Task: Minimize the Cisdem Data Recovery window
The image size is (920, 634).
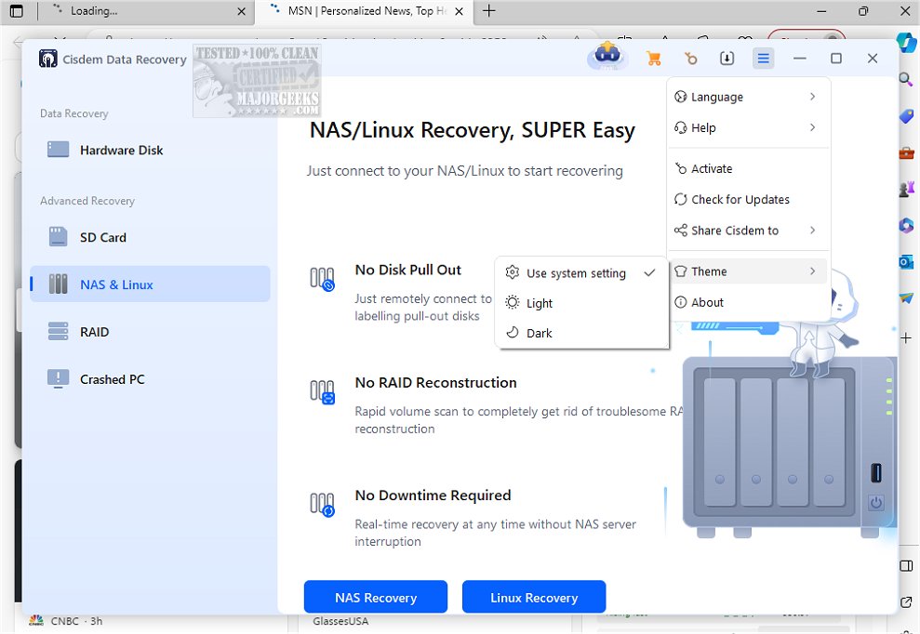Action: point(800,58)
